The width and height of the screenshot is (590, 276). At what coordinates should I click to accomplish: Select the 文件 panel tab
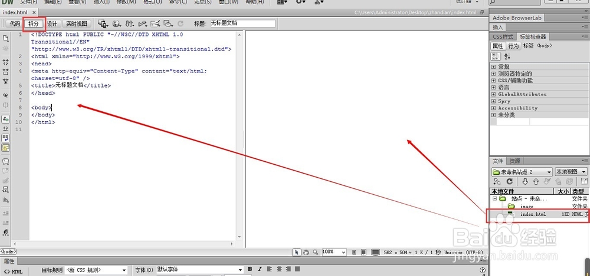coord(498,161)
